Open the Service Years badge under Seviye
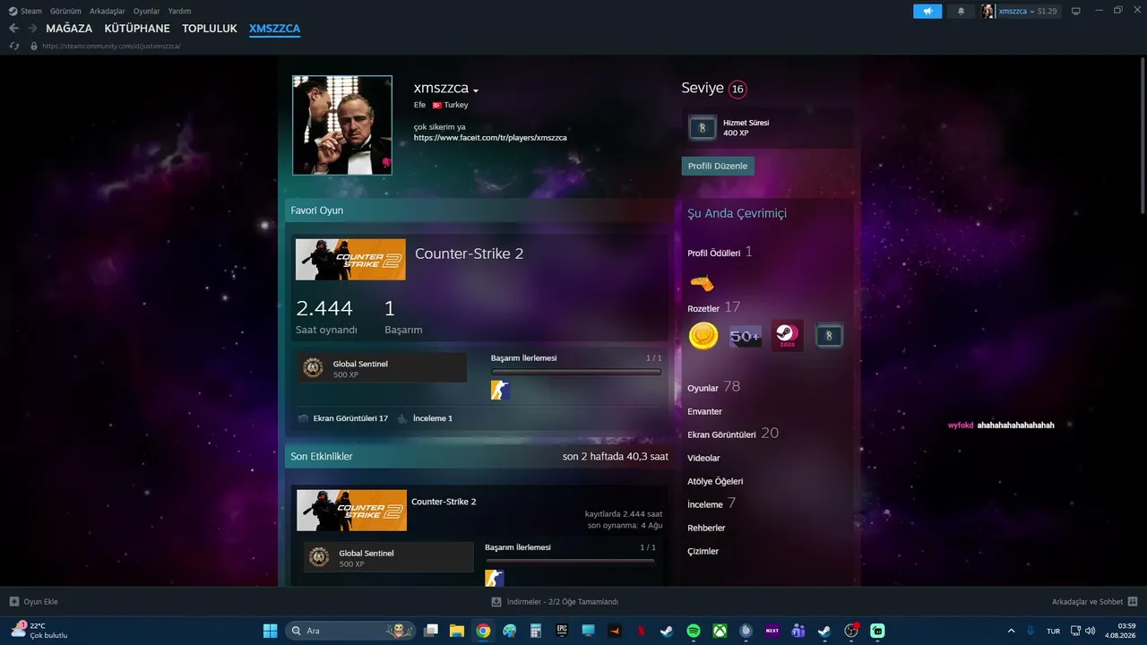Image resolution: width=1147 pixels, height=645 pixels. tap(702, 128)
